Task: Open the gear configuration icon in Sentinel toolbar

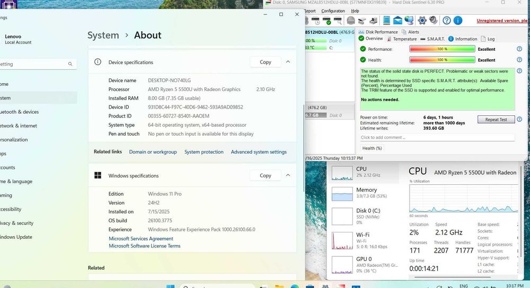Action: coord(422,21)
